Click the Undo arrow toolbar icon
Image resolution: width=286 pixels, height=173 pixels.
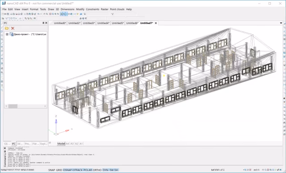(x=38, y=14)
